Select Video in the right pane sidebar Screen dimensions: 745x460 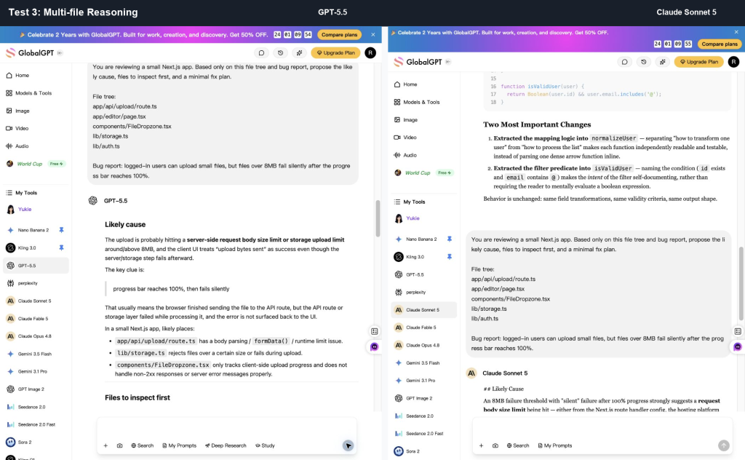coord(406,138)
